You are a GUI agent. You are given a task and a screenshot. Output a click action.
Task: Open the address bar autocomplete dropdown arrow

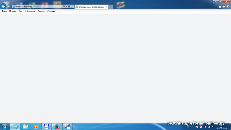click(66, 6)
